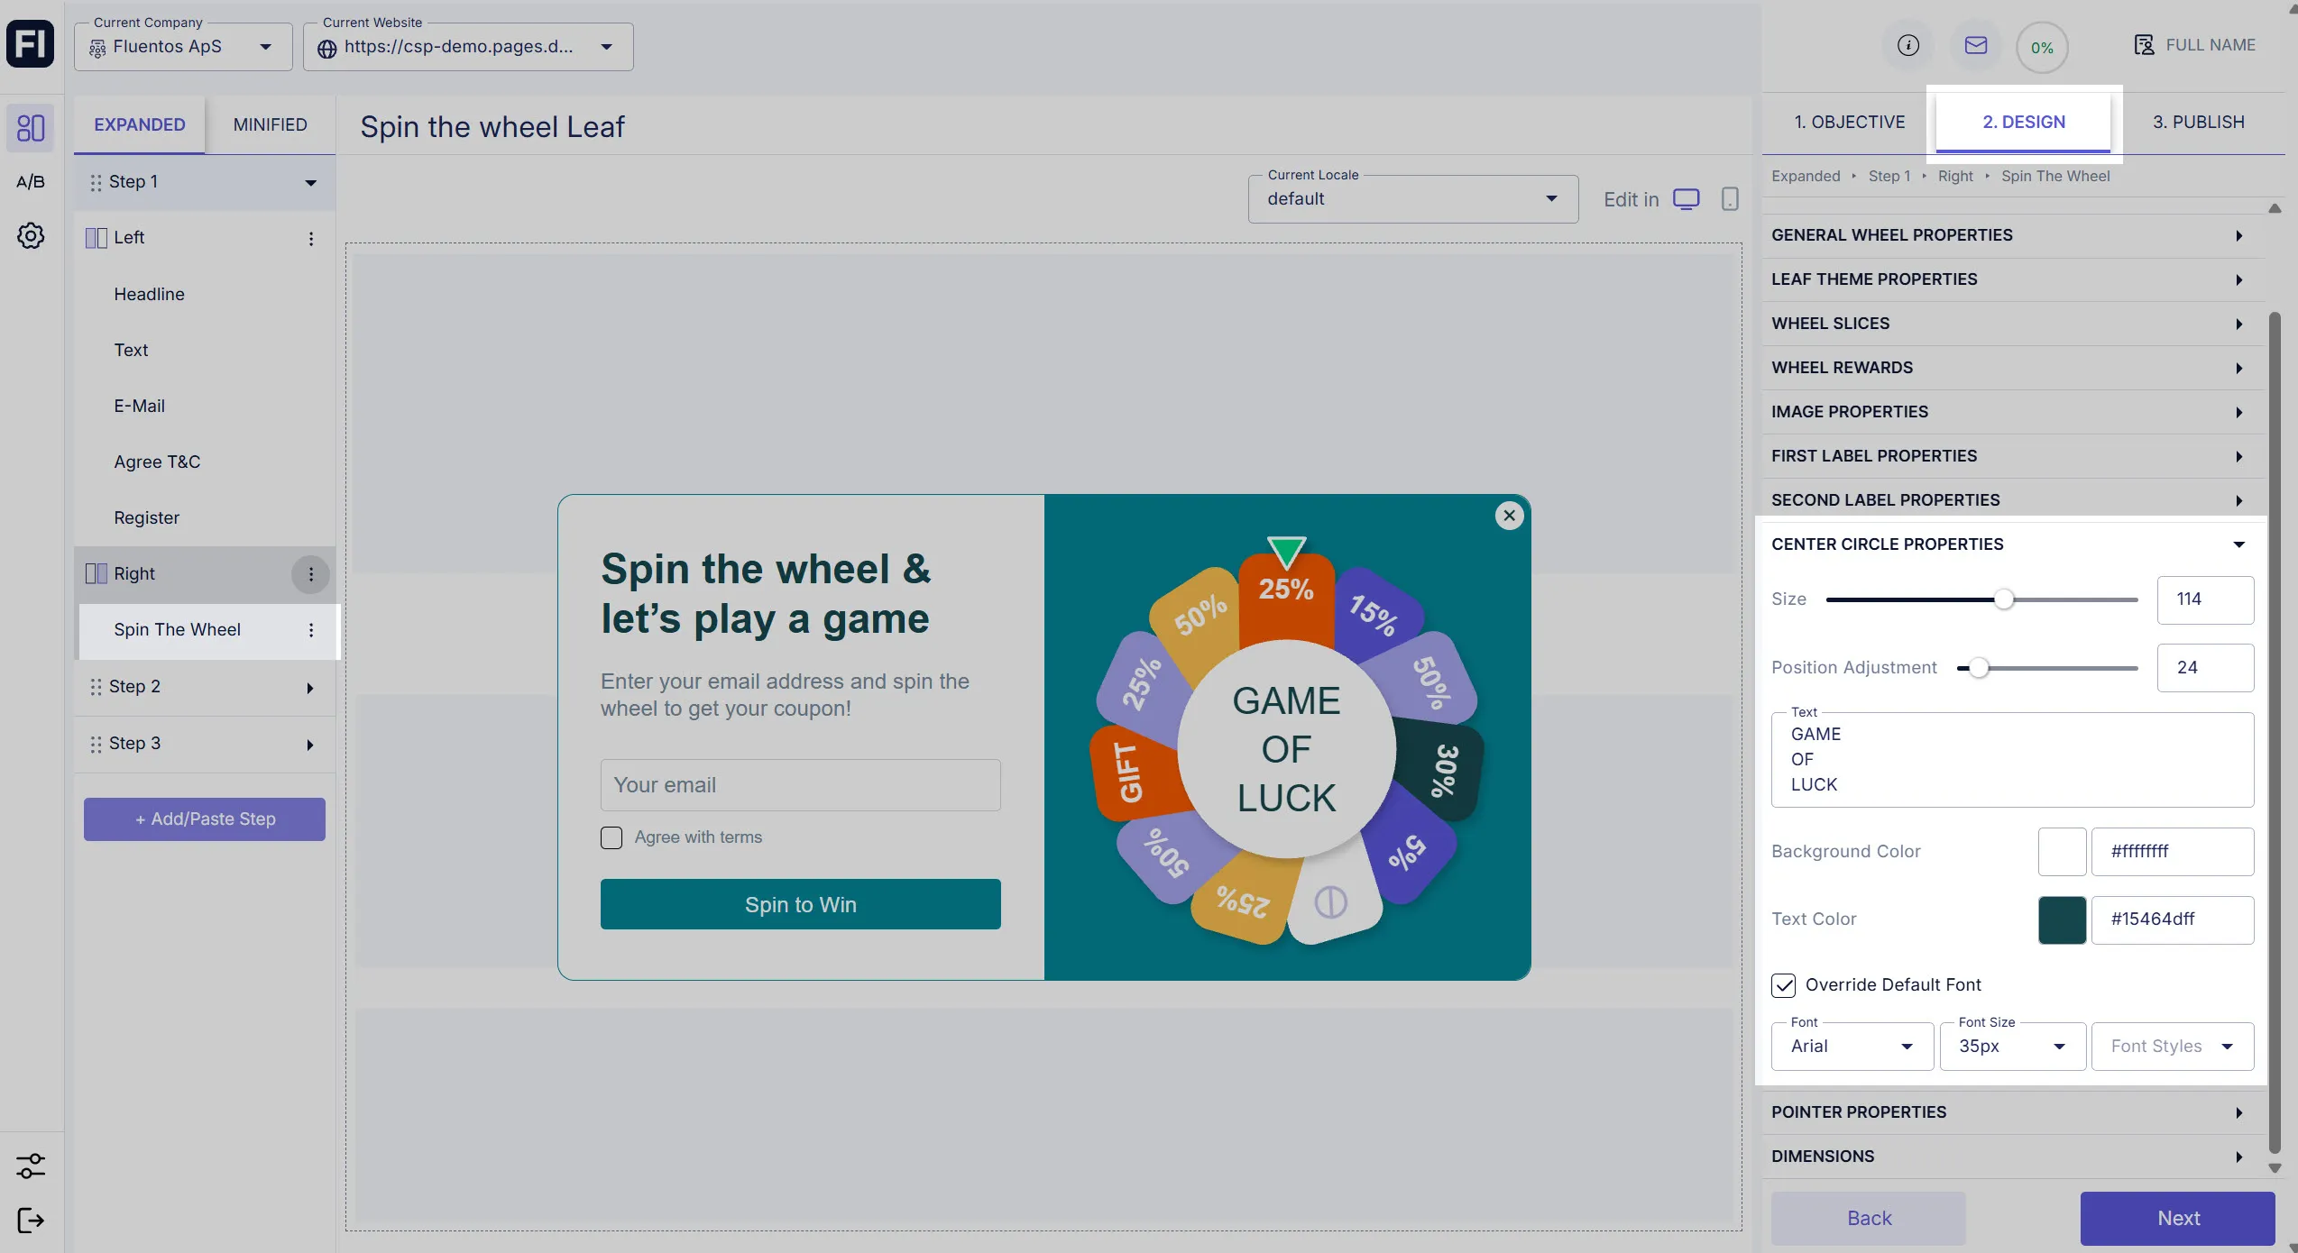This screenshot has width=2298, height=1253.
Task: Click the Back button
Action: (x=1869, y=1219)
